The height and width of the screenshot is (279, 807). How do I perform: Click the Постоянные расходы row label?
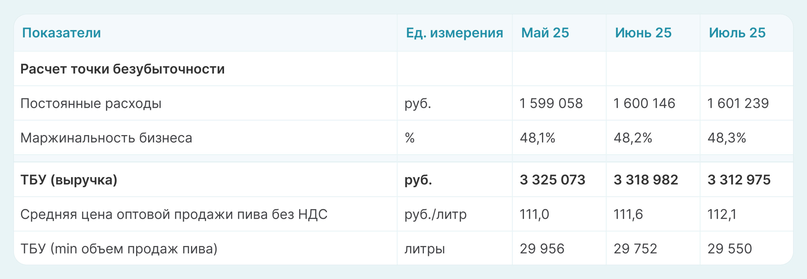click(91, 104)
